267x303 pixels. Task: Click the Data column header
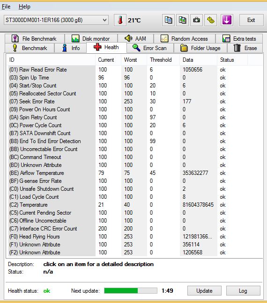coord(198,60)
